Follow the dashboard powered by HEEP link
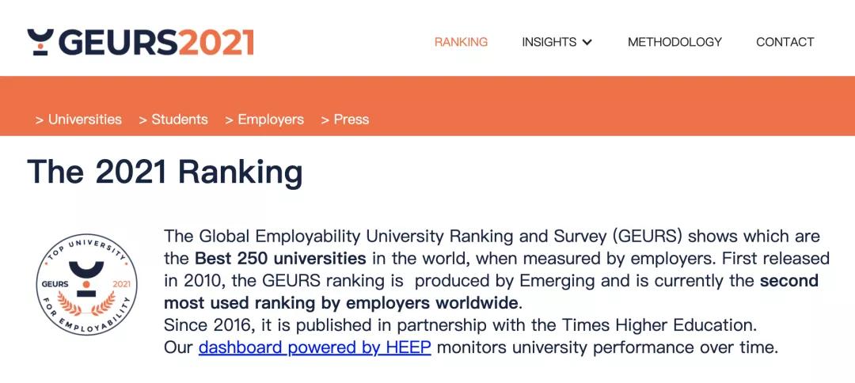This screenshot has height=383, width=855. click(x=314, y=347)
